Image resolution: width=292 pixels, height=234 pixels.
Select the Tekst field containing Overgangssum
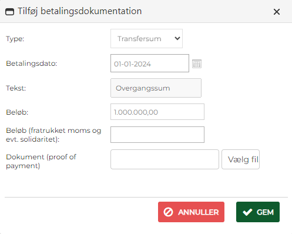click(x=156, y=88)
